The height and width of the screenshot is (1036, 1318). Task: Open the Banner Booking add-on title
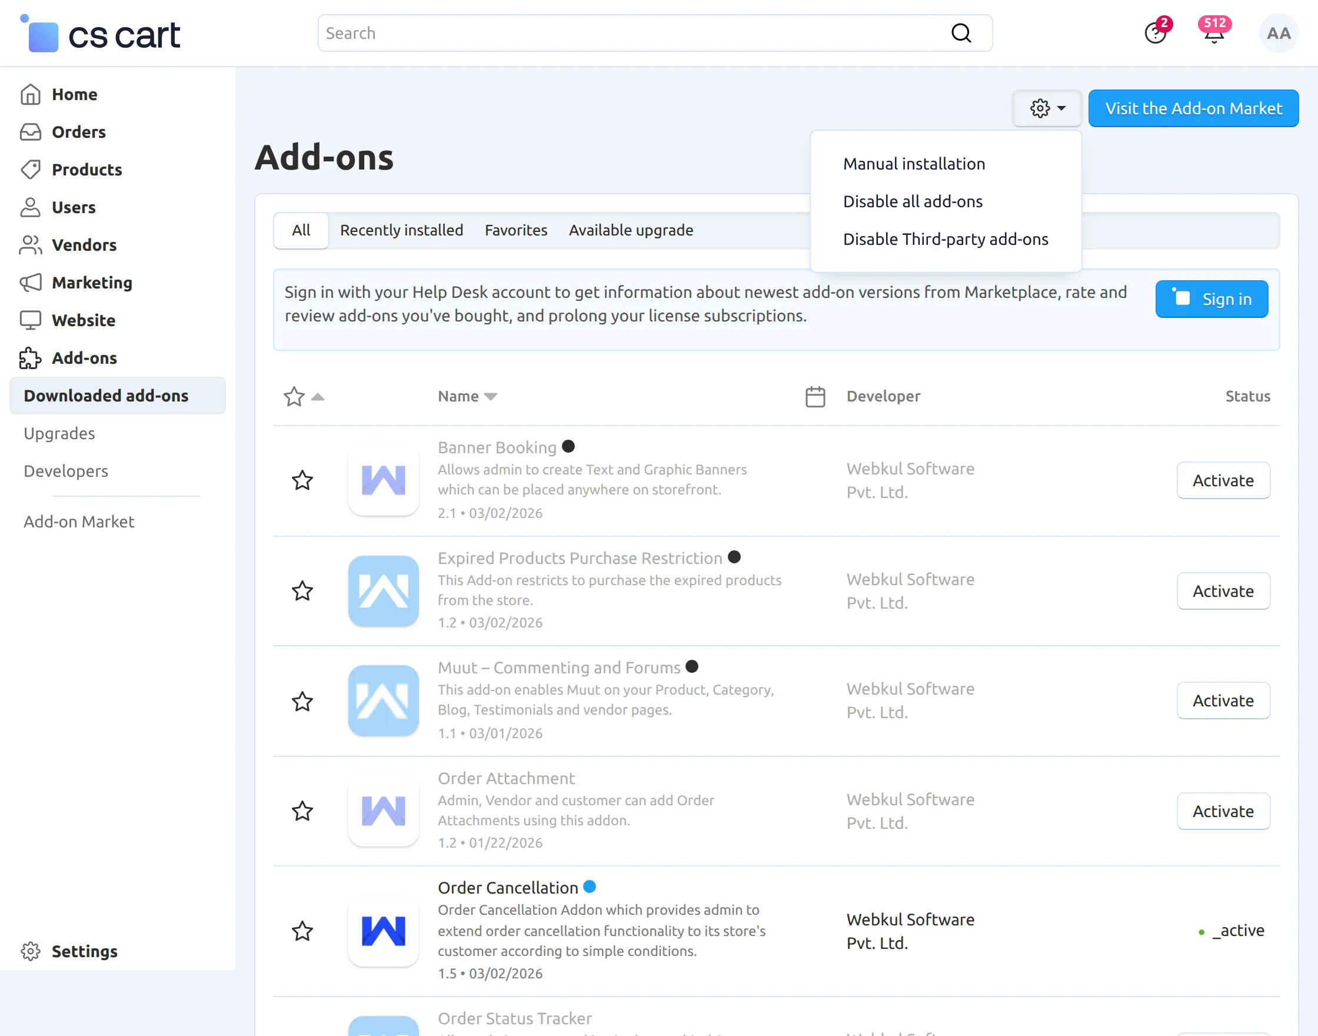(x=497, y=447)
